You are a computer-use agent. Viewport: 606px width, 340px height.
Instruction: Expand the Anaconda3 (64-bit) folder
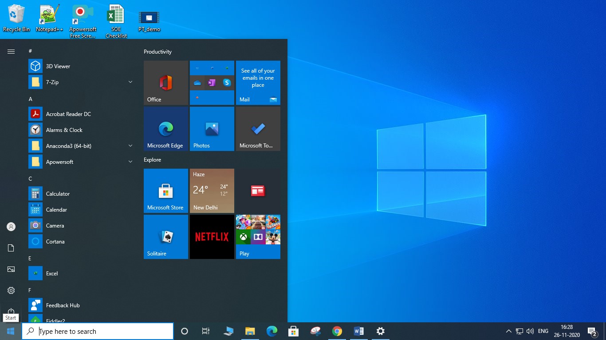pos(81,146)
